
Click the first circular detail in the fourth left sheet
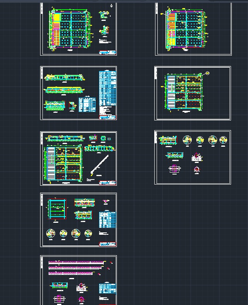(51, 233)
